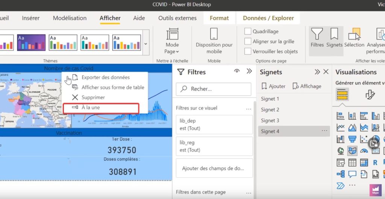Expand the lib_reg filter card
The width and height of the screenshot is (385, 199).
[214, 146]
